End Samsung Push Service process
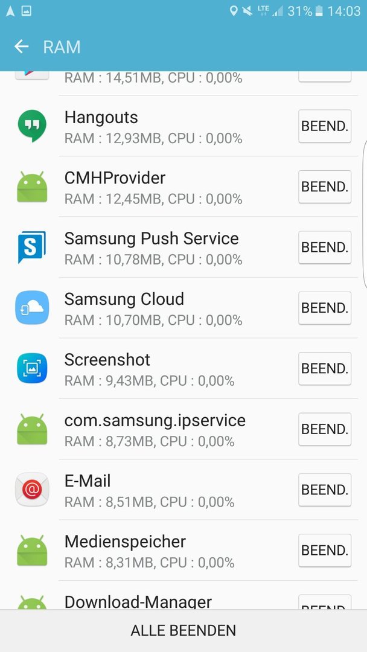 [x=325, y=248]
